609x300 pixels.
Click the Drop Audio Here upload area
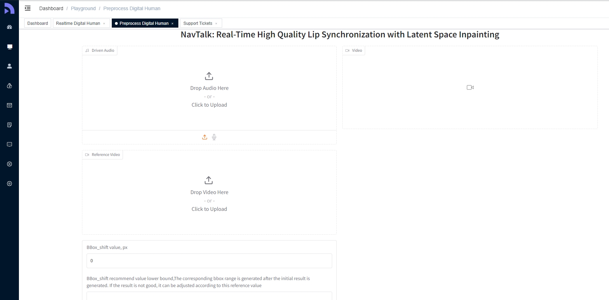click(x=209, y=90)
